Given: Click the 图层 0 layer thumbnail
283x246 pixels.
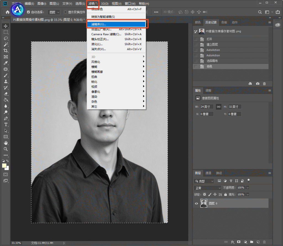Looking at the screenshot, I should [204, 203].
